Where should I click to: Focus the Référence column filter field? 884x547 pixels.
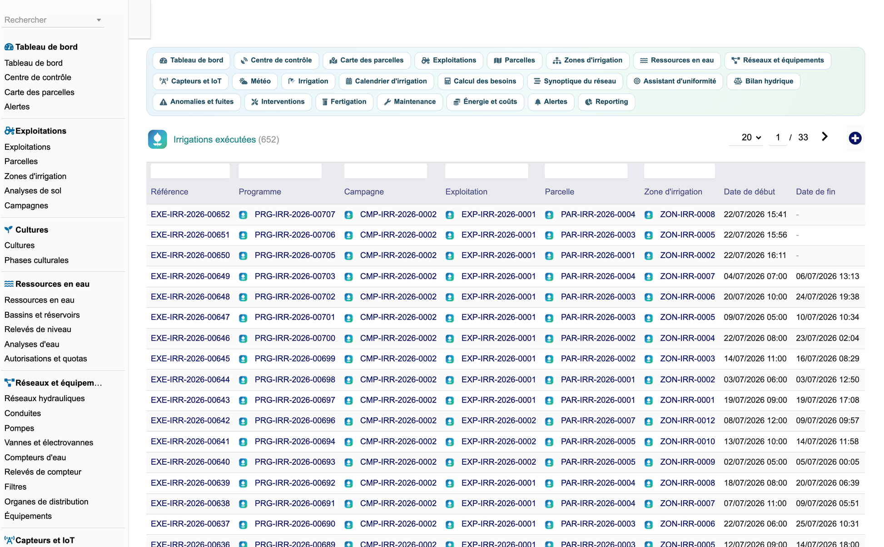(190, 171)
